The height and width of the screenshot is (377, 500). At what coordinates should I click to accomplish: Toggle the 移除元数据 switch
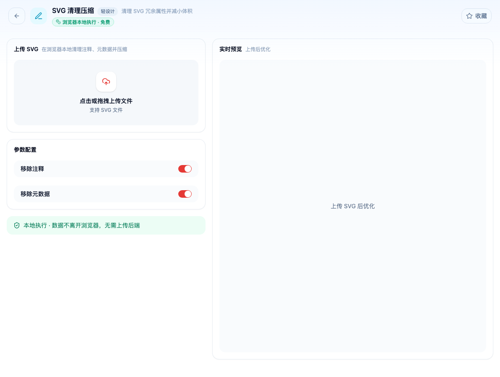(185, 194)
